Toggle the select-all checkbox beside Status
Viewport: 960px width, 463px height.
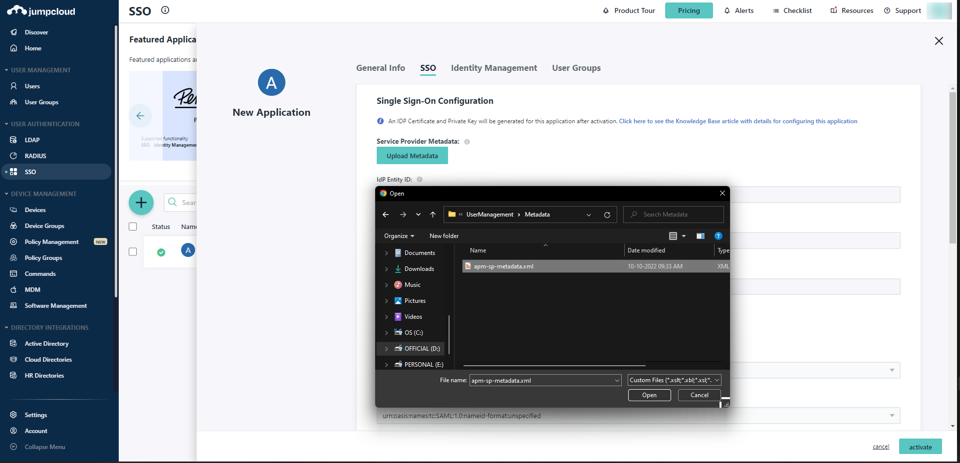coord(133,227)
